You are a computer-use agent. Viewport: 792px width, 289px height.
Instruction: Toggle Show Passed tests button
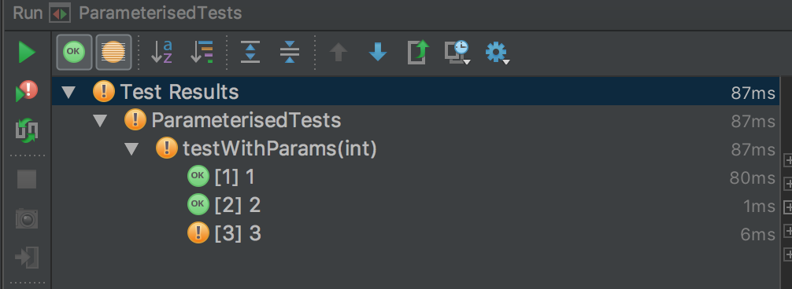point(74,52)
